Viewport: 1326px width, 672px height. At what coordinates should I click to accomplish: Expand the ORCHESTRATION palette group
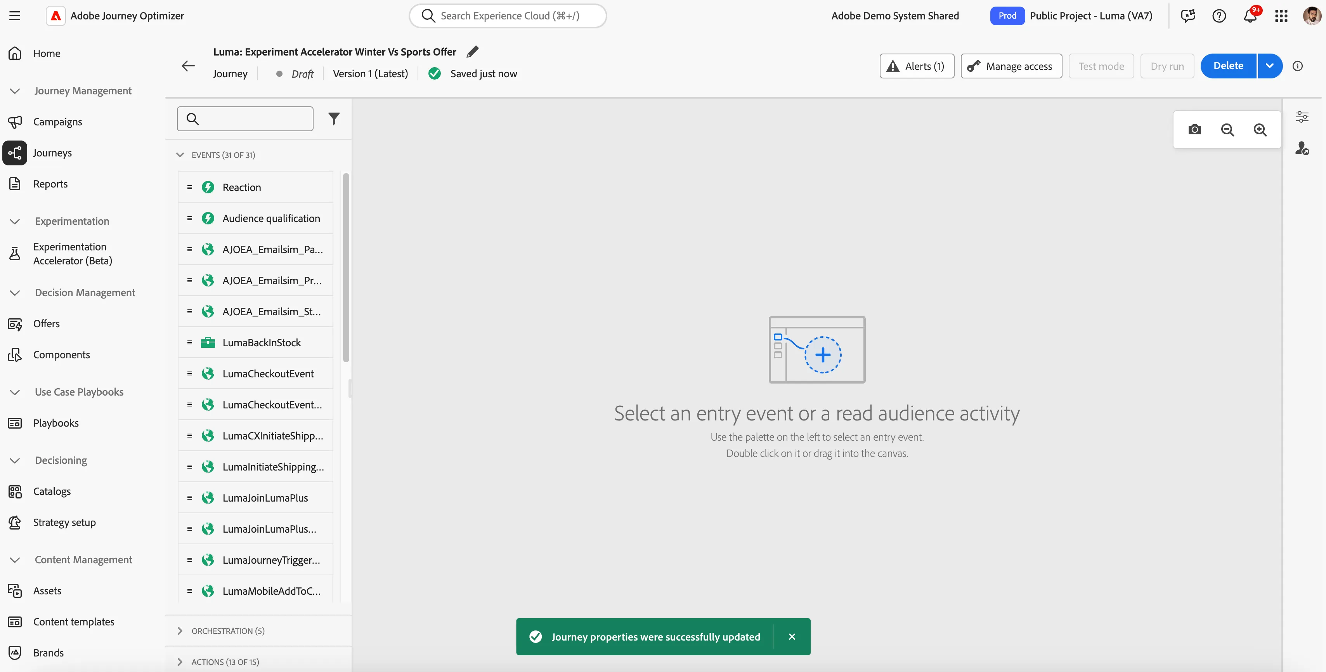(x=180, y=631)
